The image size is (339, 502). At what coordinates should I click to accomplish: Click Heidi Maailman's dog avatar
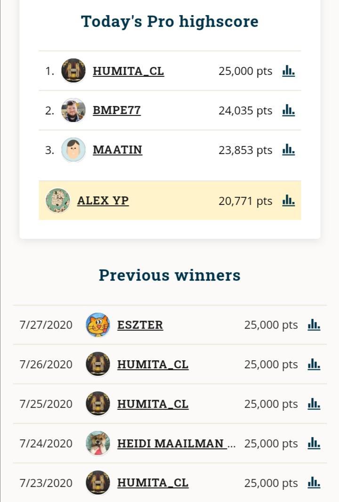click(x=98, y=444)
